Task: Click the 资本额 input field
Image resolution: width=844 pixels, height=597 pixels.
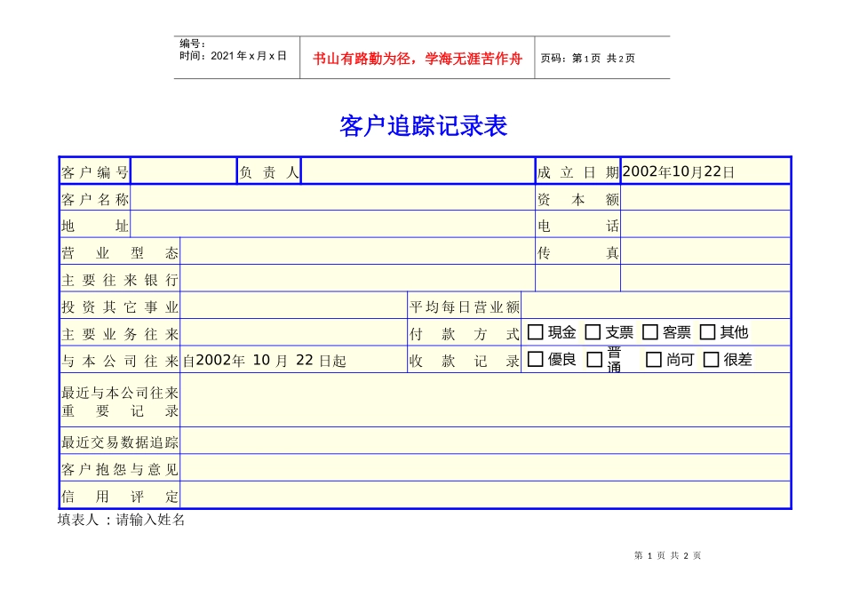Action: pos(705,197)
